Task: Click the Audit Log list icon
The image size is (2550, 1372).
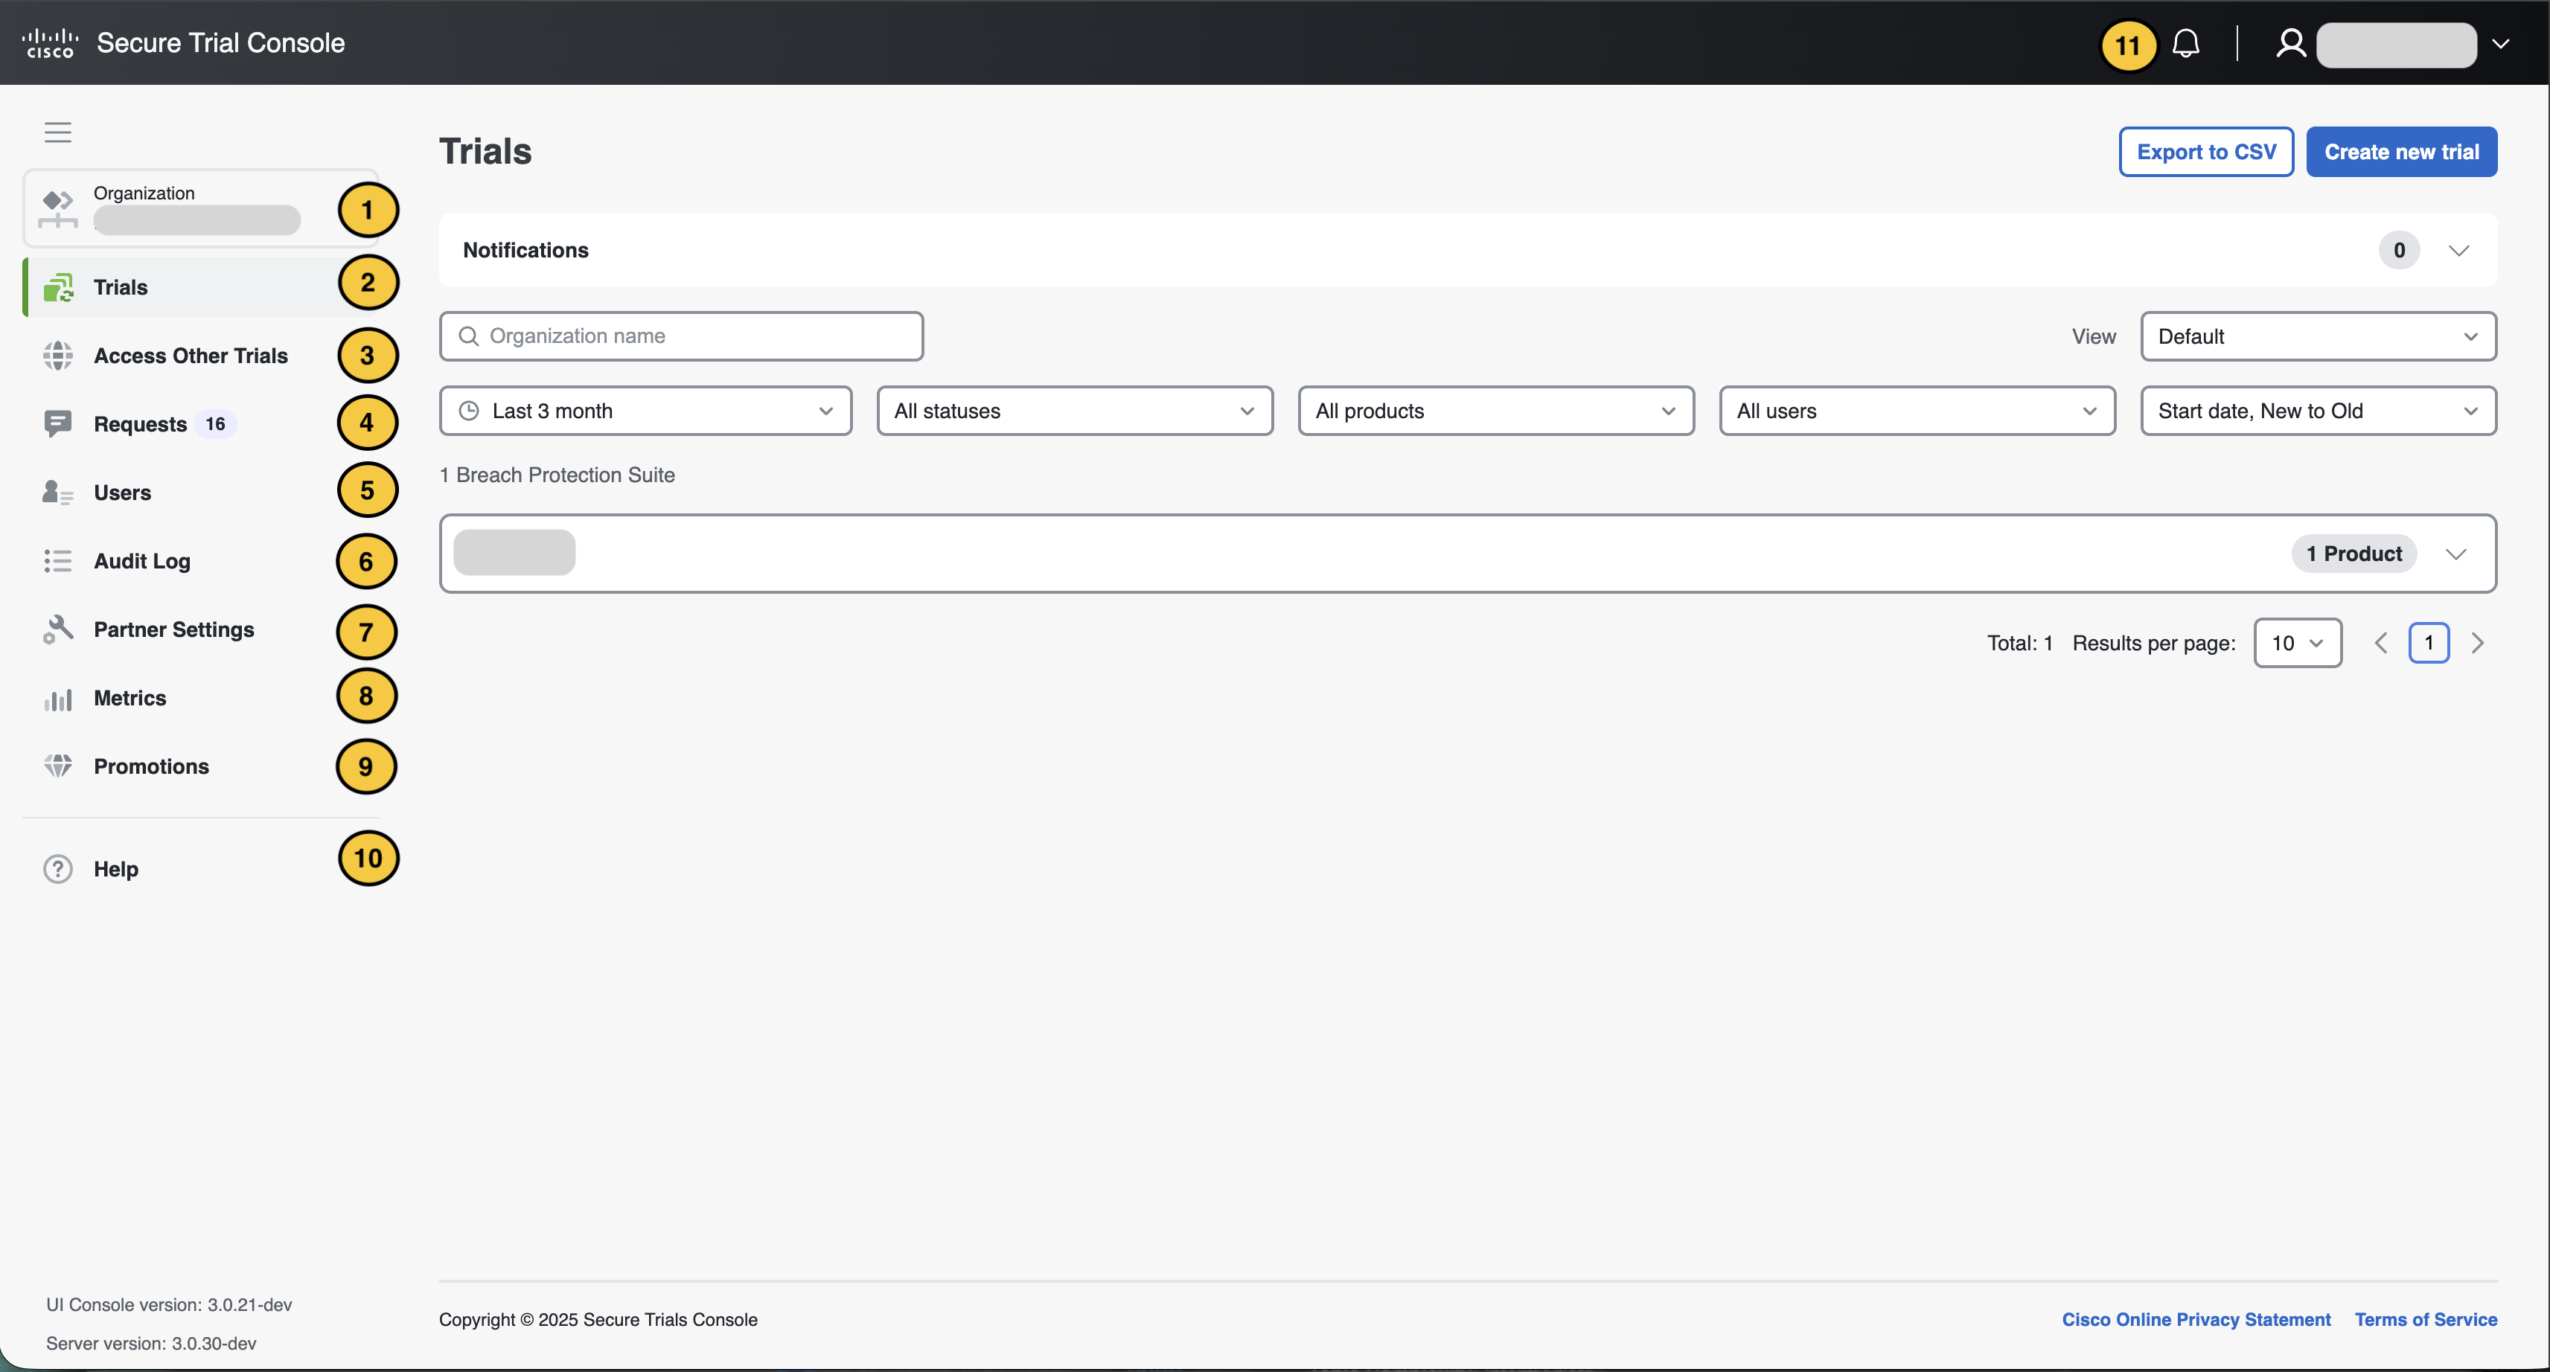Action: tap(57, 561)
